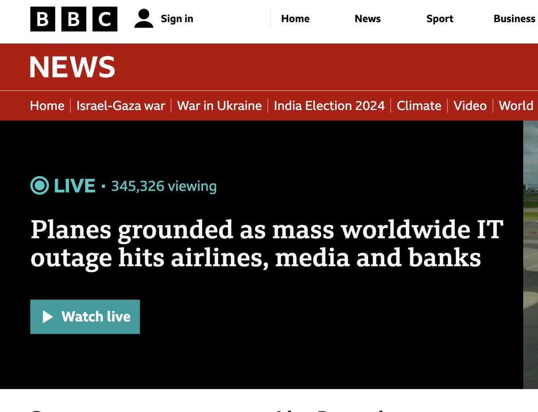Open the Israel-Gaza war section
This screenshot has height=412, width=538.
click(121, 106)
